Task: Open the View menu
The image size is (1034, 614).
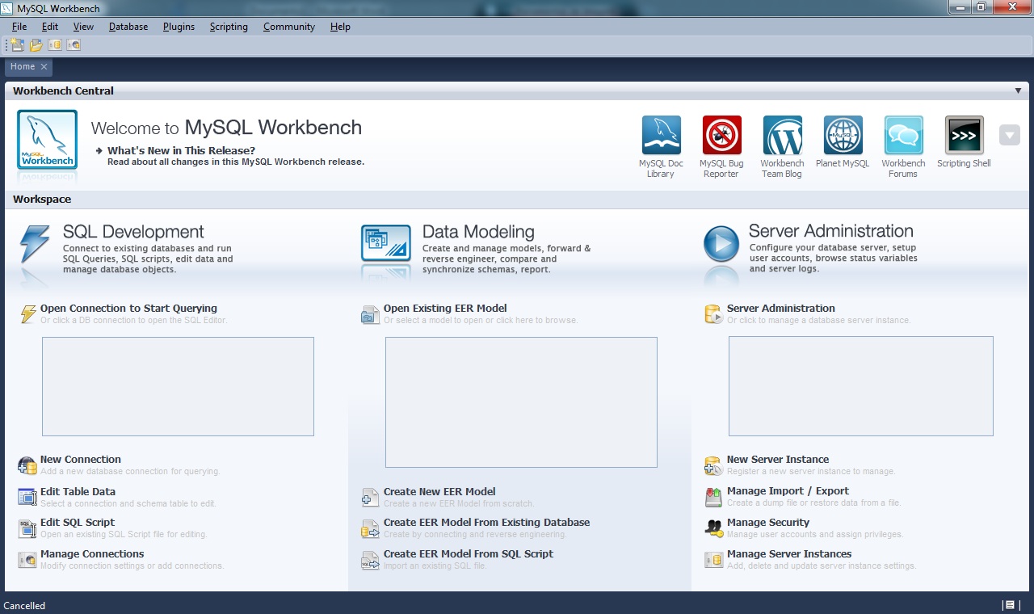Action: pos(83,27)
